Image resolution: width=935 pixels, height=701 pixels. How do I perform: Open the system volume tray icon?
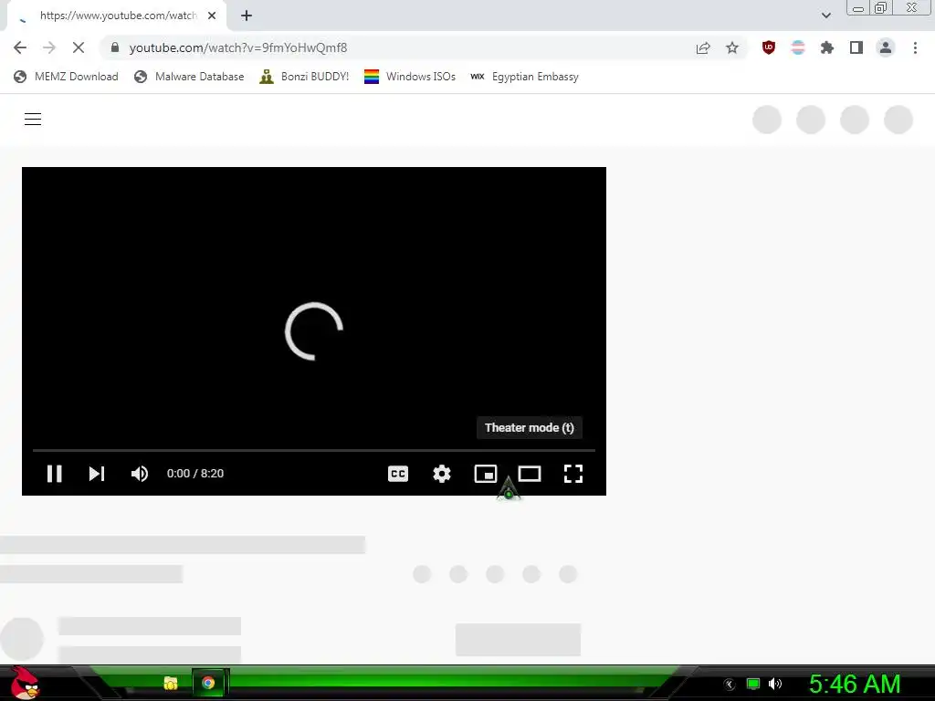tap(775, 684)
